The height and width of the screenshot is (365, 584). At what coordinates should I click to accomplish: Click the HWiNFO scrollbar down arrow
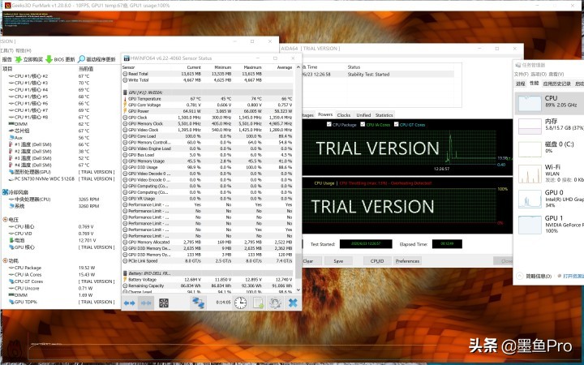click(298, 290)
